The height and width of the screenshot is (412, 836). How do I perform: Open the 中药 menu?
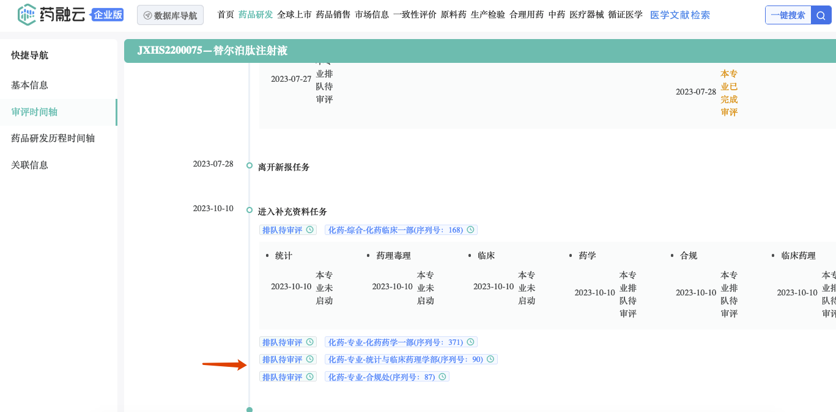pos(557,15)
